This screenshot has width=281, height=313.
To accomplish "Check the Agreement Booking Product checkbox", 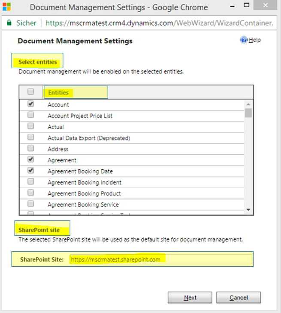I will [31, 193].
